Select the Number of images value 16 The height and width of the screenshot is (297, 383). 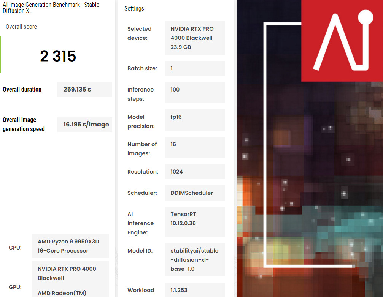194,147
